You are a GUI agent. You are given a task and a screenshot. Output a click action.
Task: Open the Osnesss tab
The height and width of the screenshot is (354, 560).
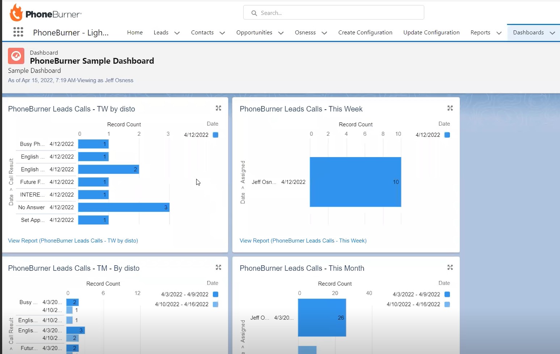pyautogui.click(x=305, y=33)
